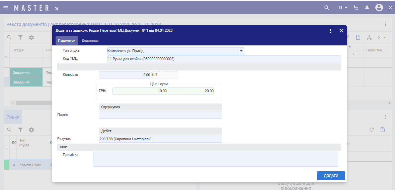Expand the Тип рядка dropdown

point(241,51)
